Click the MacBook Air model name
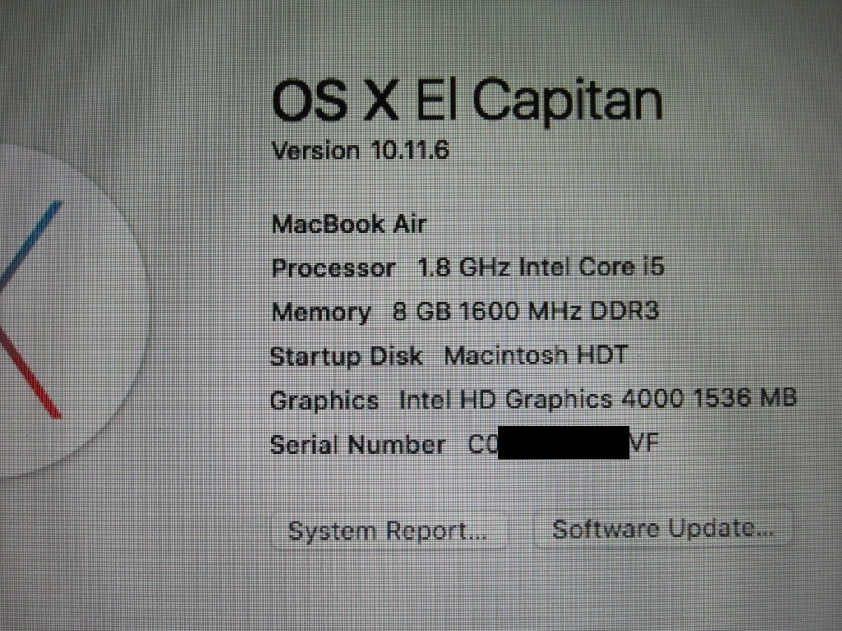Viewport: 842px width, 631px height. point(349,223)
